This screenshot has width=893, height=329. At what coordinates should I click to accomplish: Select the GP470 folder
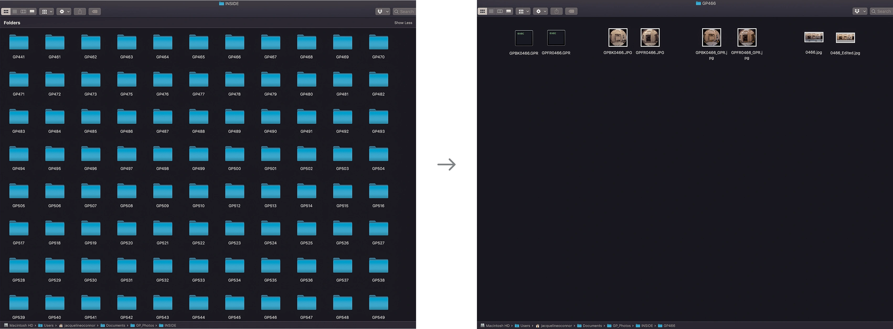click(378, 42)
